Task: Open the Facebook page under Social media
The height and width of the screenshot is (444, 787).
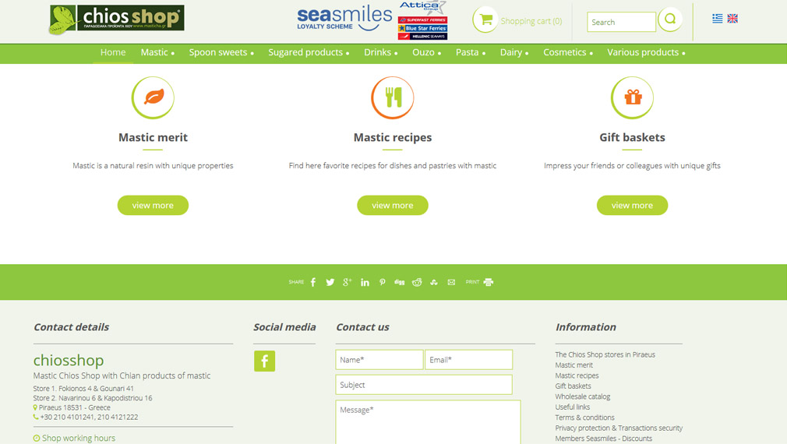Action: pyautogui.click(x=264, y=361)
